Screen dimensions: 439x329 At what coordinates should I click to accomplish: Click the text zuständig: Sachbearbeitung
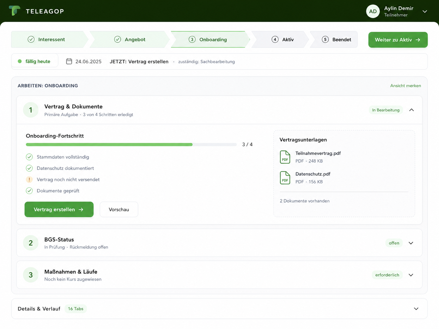(206, 61)
